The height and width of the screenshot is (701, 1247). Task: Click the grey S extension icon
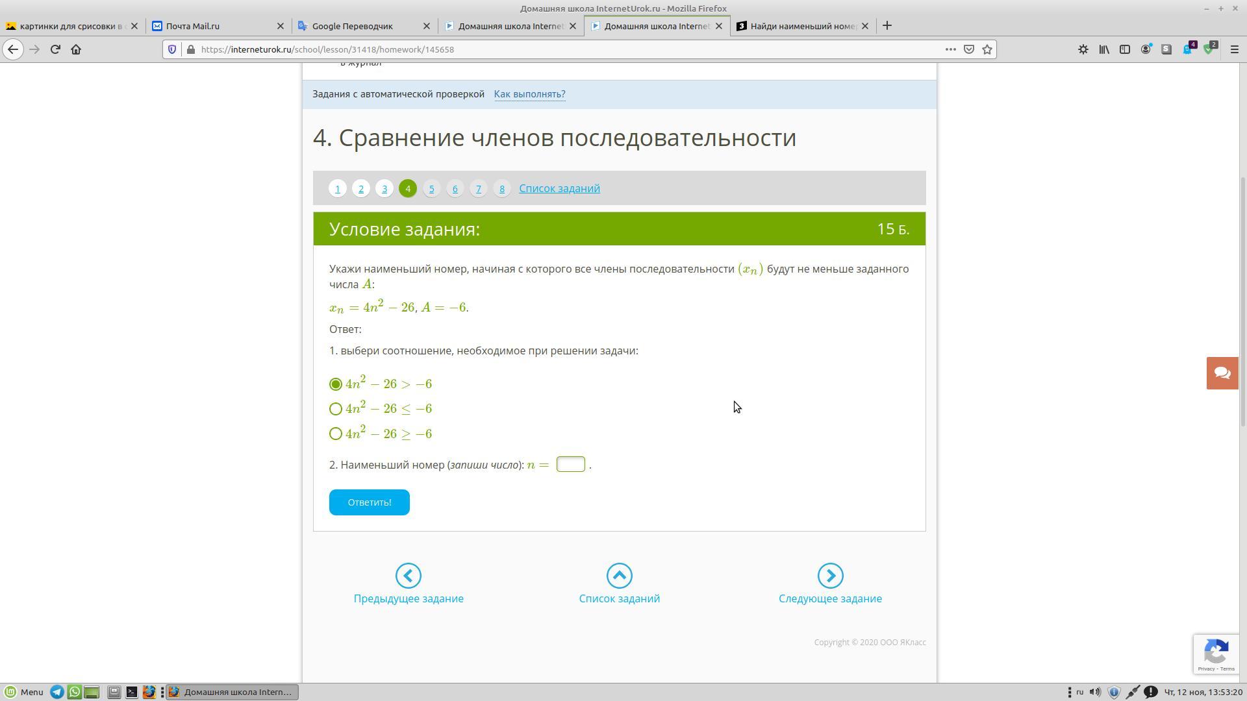1166,49
